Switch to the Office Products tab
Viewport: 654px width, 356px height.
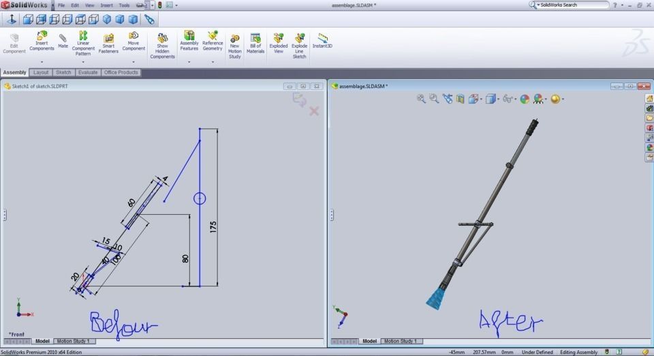click(x=121, y=72)
